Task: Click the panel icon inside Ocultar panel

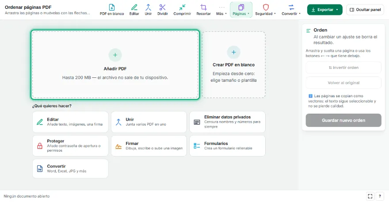Action: click(x=352, y=10)
